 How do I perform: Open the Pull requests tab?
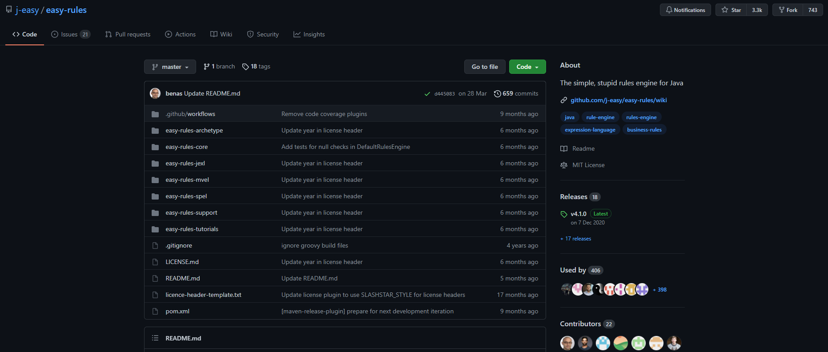pyautogui.click(x=128, y=34)
